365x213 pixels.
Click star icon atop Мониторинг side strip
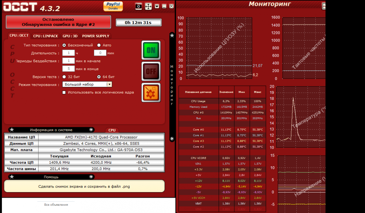tap(172, 35)
